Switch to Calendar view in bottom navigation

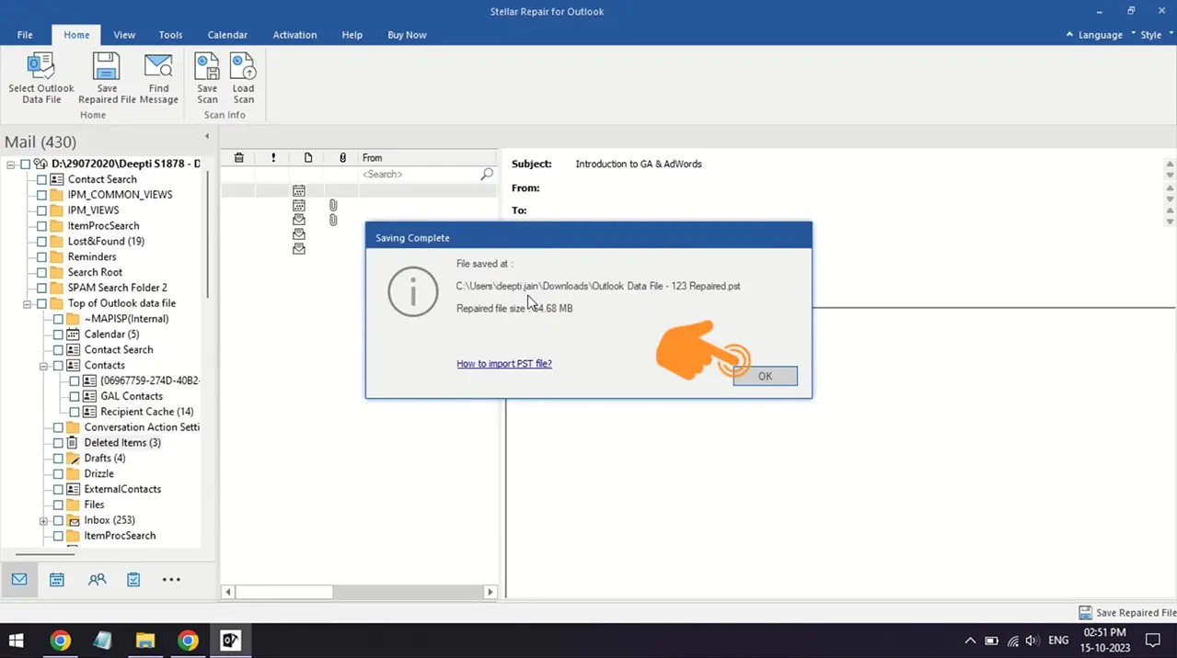[x=57, y=580]
